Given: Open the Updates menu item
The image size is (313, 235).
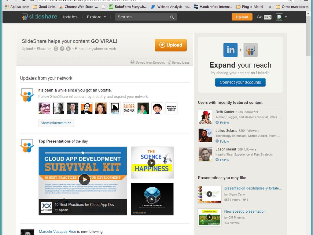Looking at the screenshot, I should click(x=69, y=17).
